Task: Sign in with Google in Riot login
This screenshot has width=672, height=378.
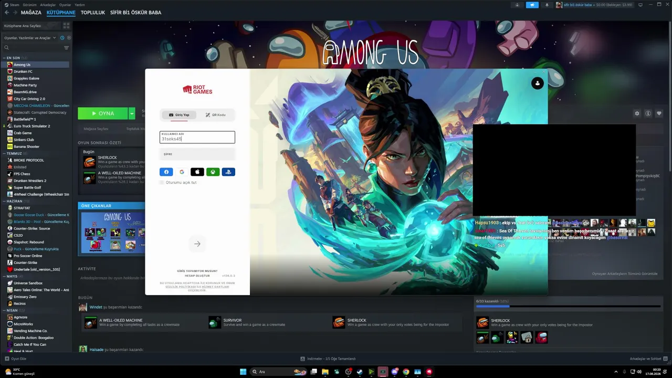Action: (x=182, y=172)
